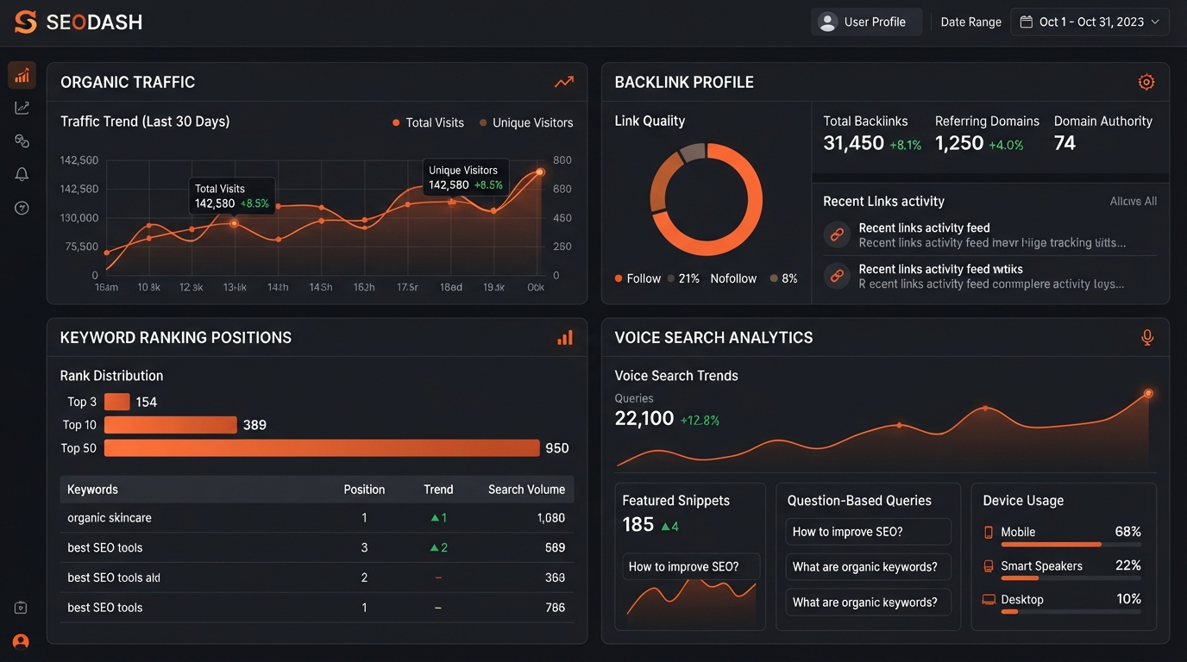
Task: Click Total Backlinks value 31,450
Action: click(x=853, y=143)
